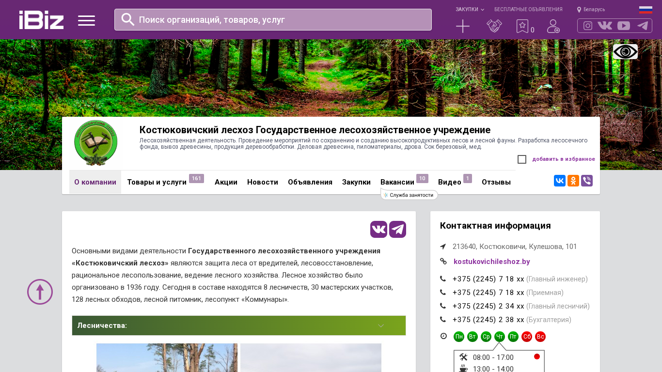The width and height of the screenshot is (662, 372).
Task: Switch to the Акции tab
Action: pyautogui.click(x=226, y=182)
